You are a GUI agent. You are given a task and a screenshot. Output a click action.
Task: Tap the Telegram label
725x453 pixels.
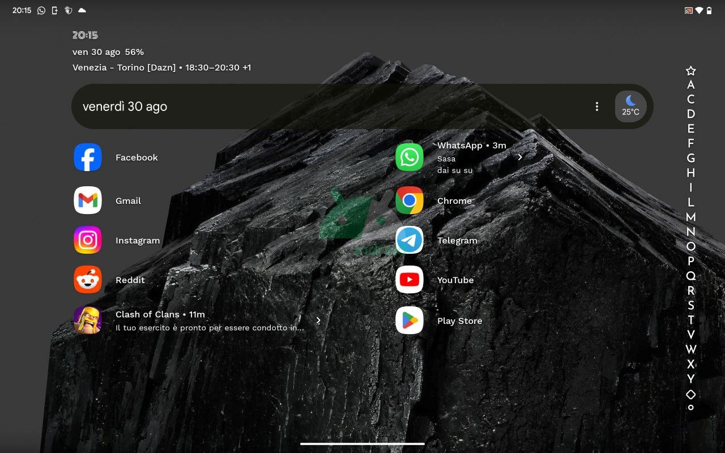coord(457,241)
